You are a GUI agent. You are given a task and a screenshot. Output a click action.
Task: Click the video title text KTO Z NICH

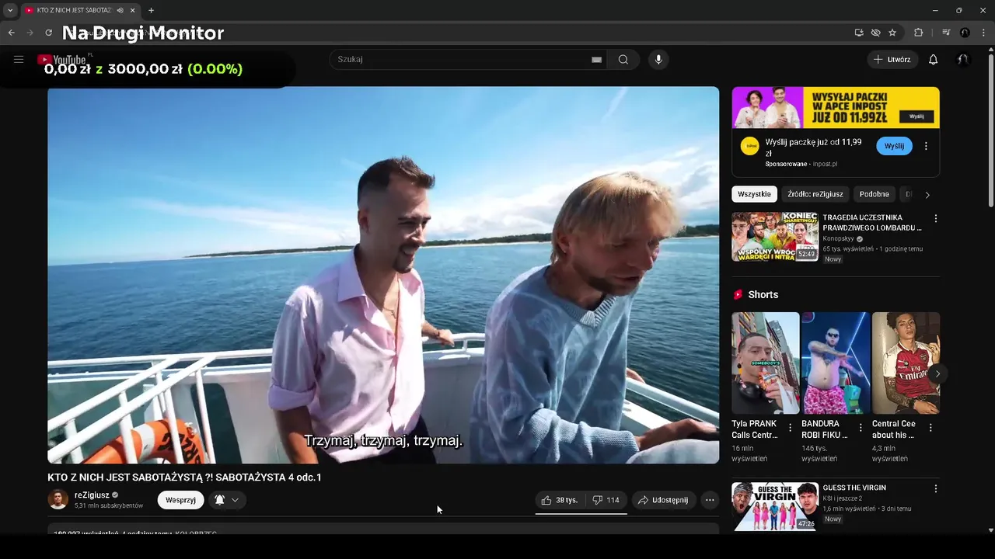pos(184,477)
